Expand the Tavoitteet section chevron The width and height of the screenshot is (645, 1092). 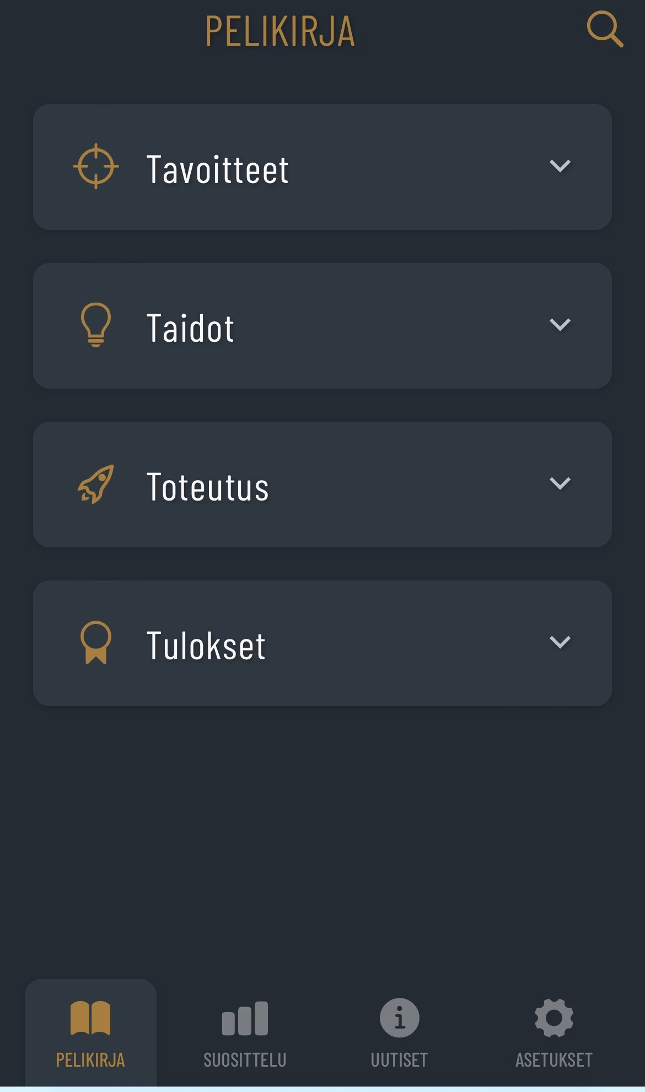tap(560, 166)
